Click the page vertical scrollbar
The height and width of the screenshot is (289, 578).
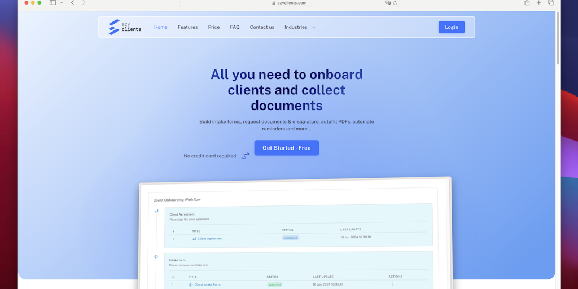point(558,39)
